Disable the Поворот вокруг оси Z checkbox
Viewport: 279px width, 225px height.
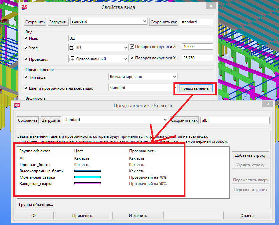pyautogui.click(x=132, y=47)
